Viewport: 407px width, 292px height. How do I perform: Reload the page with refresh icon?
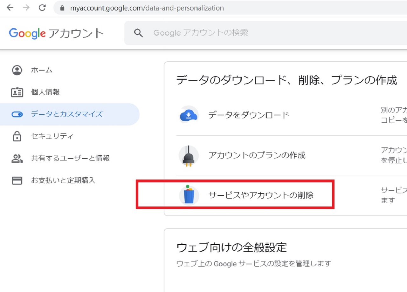(x=42, y=8)
